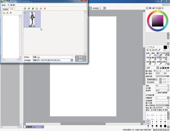Viewport: 170px width, 131px height.
Task: Click the 取消 cancel button
Action: coord(81,60)
